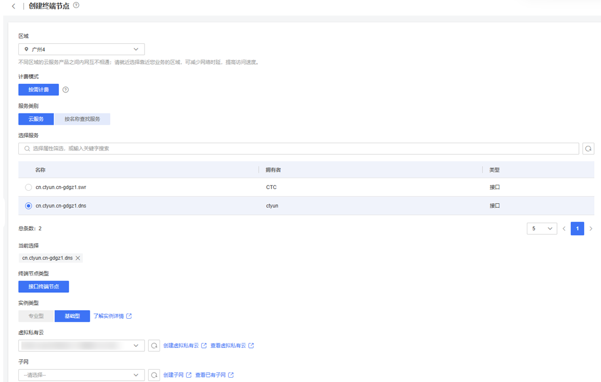Open the 了解实例详情 link
This screenshot has width=601, height=382.
pyautogui.click(x=112, y=316)
